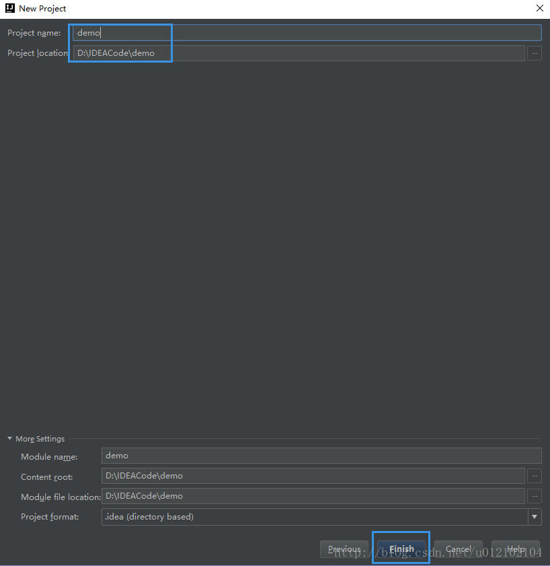The image size is (550, 566).
Task: Click the Project location path field
Action: (x=299, y=53)
